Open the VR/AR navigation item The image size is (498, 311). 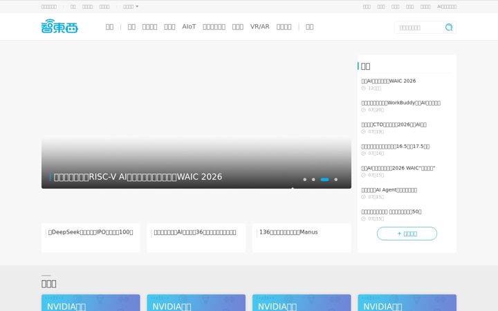click(259, 27)
